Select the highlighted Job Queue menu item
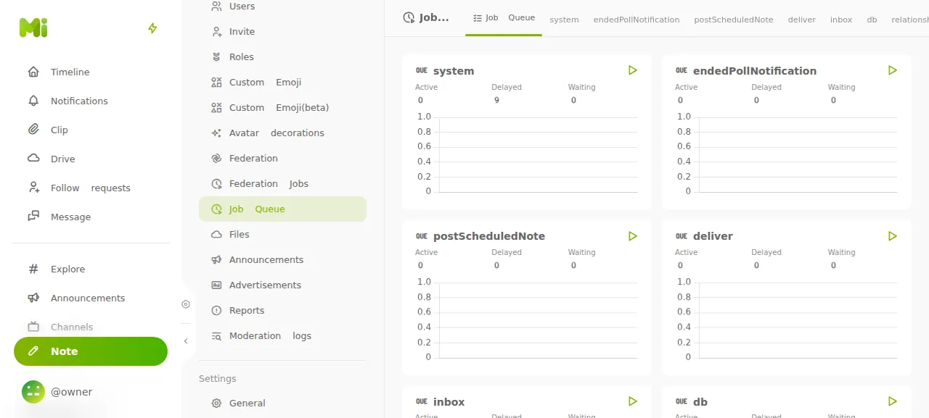 click(x=282, y=209)
